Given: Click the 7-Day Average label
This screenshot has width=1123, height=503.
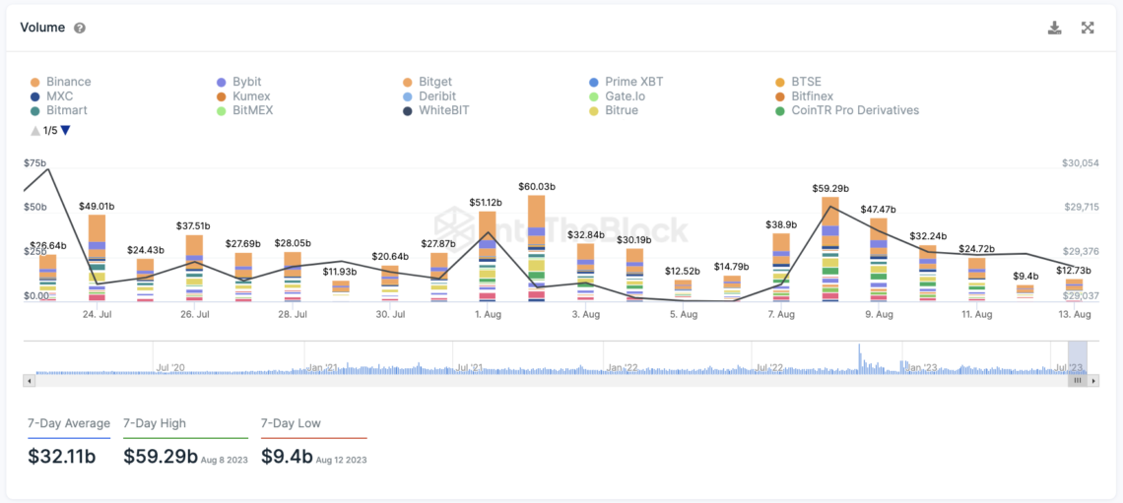Looking at the screenshot, I should [69, 423].
